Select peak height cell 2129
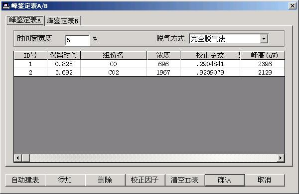This screenshot has width=299, height=194. click(x=263, y=72)
